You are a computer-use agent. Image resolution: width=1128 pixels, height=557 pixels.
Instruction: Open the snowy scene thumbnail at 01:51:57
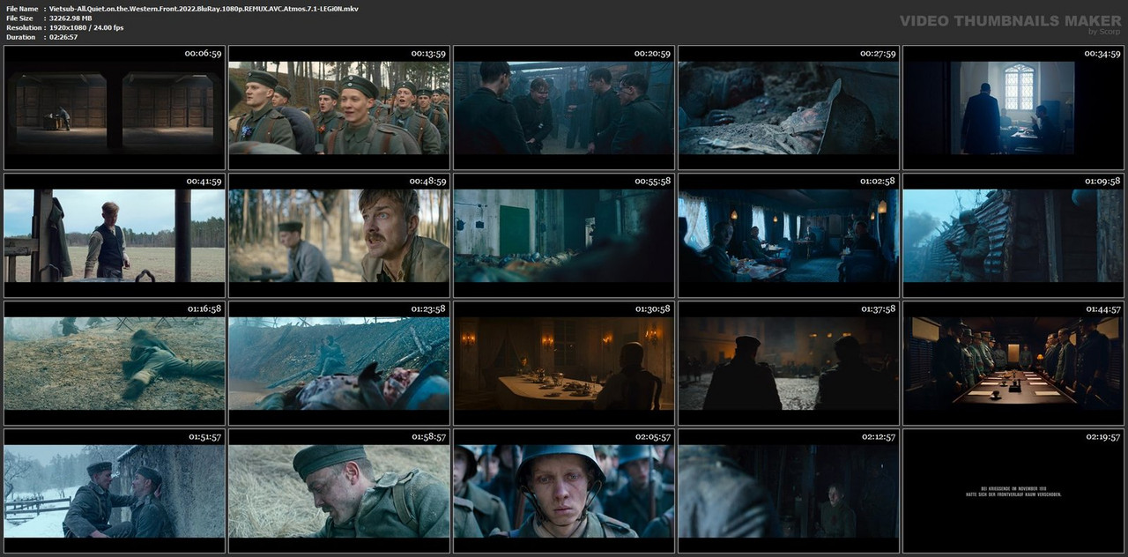(x=115, y=491)
